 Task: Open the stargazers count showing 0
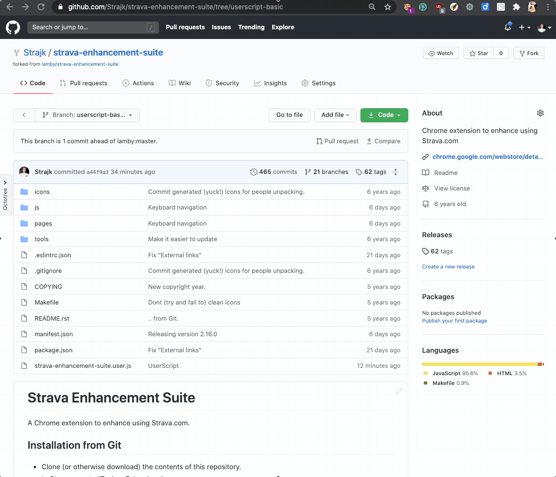(x=501, y=53)
